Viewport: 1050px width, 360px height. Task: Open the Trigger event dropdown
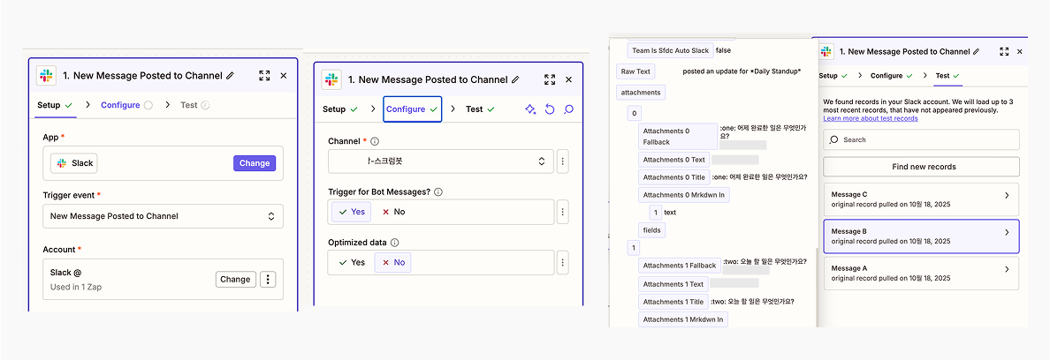[x=163, y=216]
